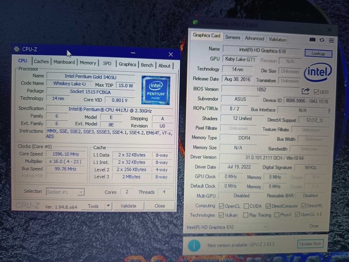Click the Lookup button in GPU-Z
Screen dimensions: 349x262
coord(318,54)
